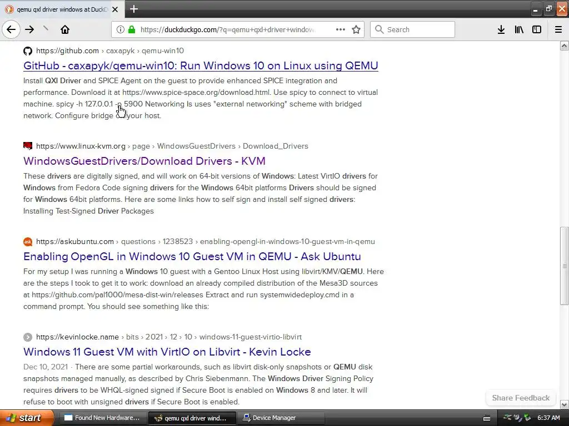The width and height of the screenshot is (569, 426).
Task: Open a new tab with the plus button
Action: 134,9
